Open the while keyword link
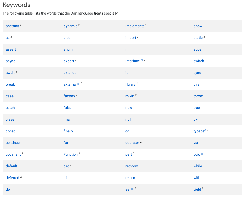This screenshot has width=246, height=199. (198, 166)
